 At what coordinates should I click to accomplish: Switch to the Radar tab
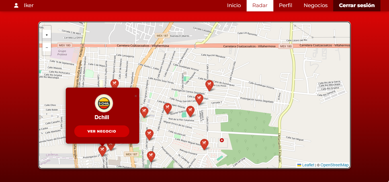tap(260, 5)
